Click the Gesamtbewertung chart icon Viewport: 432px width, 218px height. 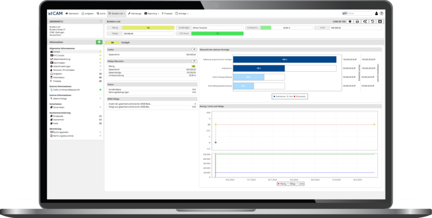pos(51,59)
